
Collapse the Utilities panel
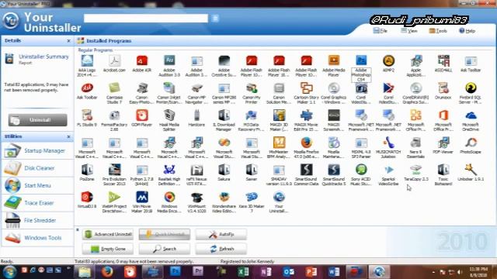[68, 136]
